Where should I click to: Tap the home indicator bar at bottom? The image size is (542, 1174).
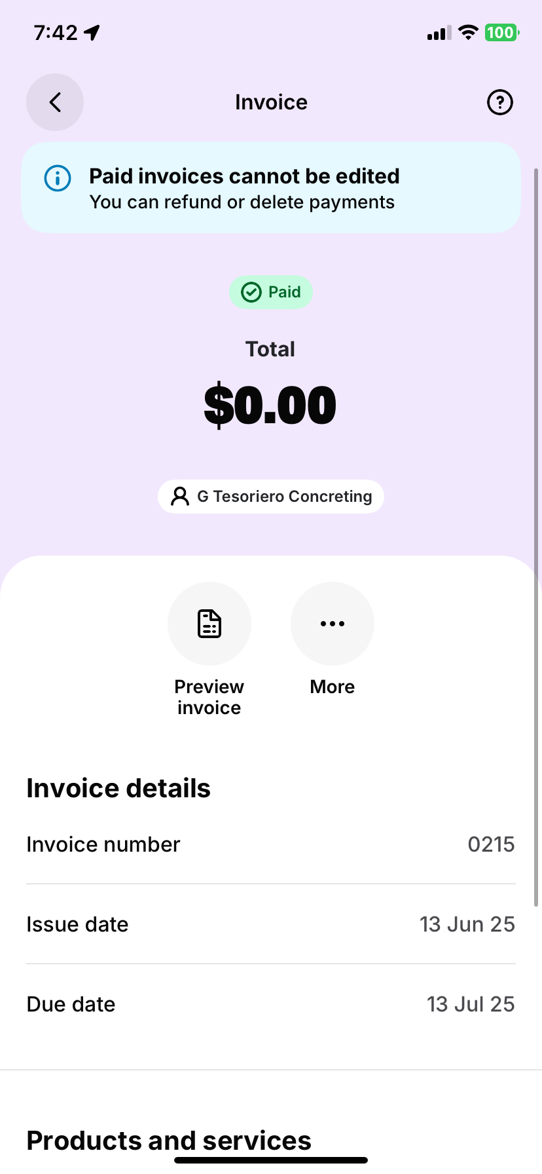pos(271,1160)
